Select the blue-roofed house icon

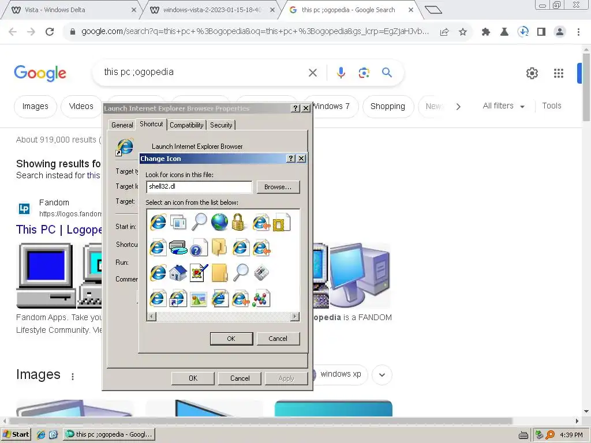[x=178, y=273]
